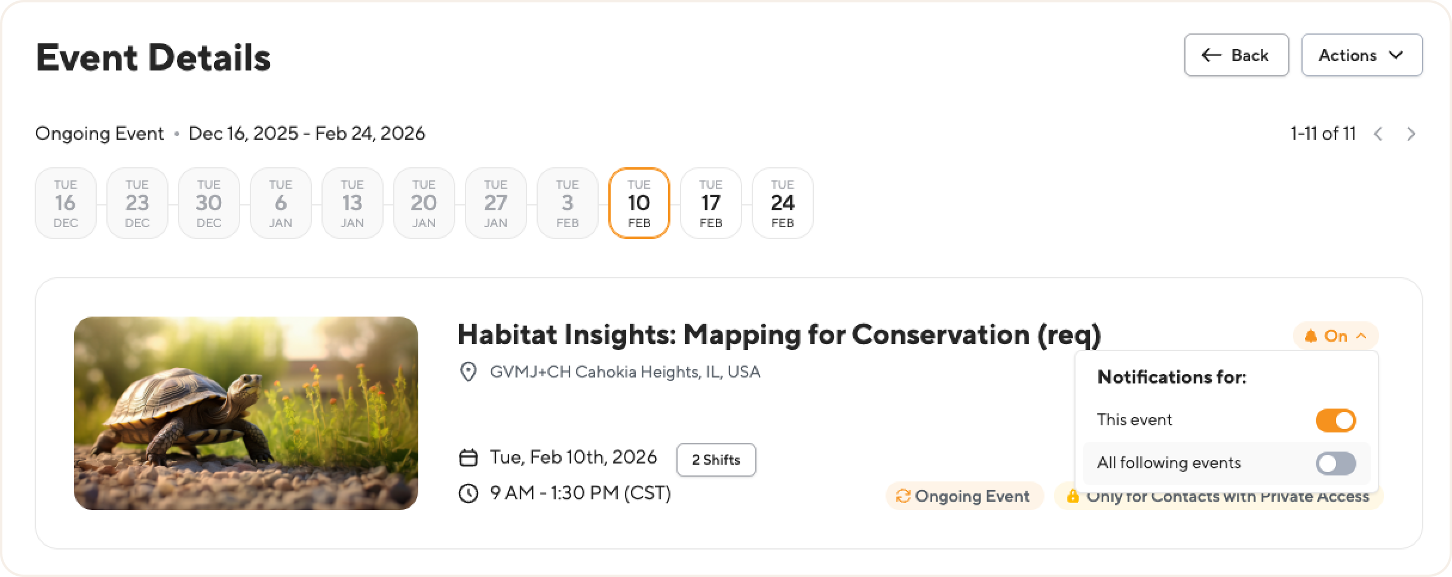Switch to the Tue 16 Dec date
Screen dimensions: 1452x577
pos(66,203)
